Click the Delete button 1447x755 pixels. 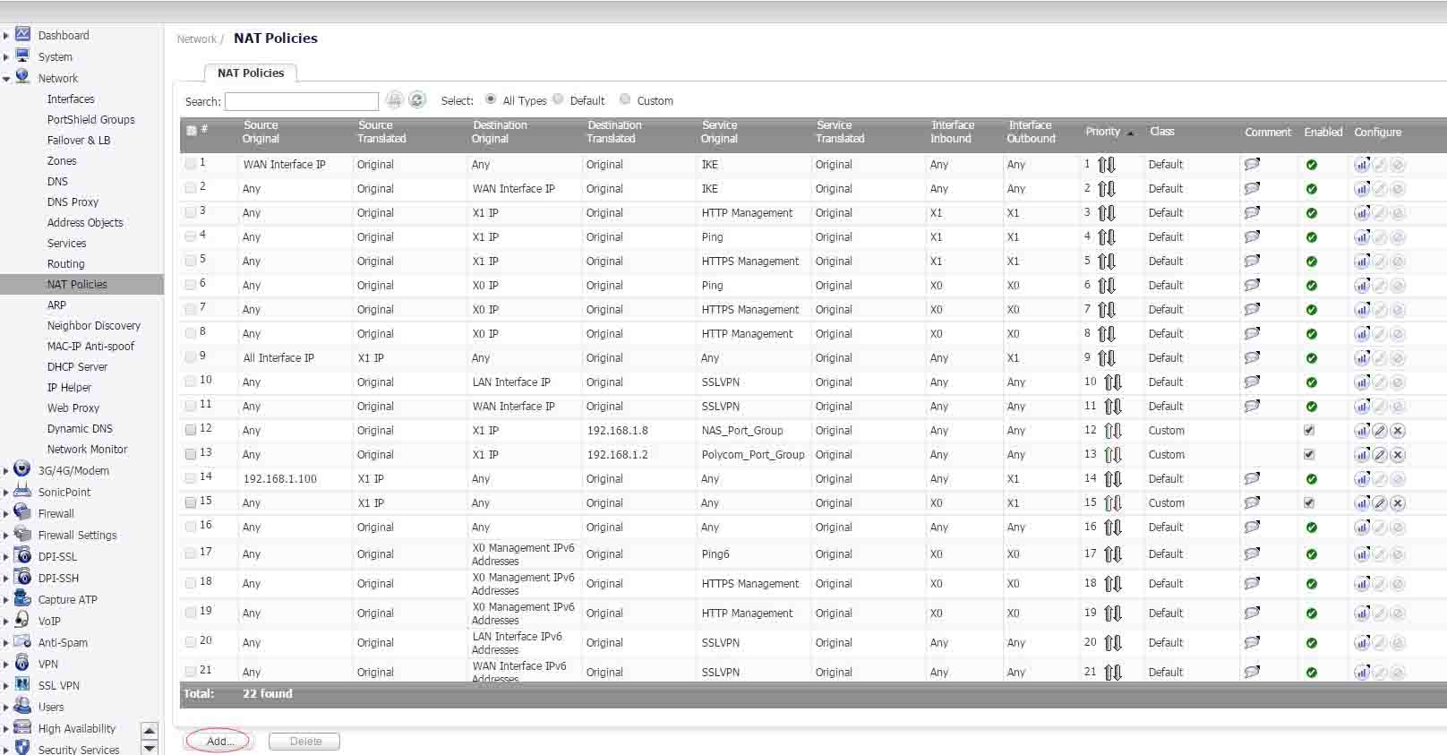[305, 742]
